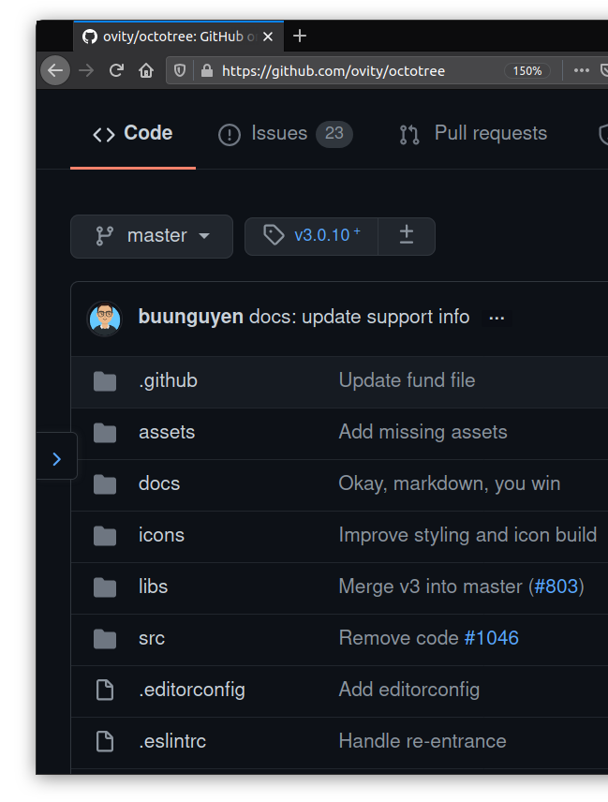Open the Issues tab
This screenshot has width=608, height=802.
[286, 133]
